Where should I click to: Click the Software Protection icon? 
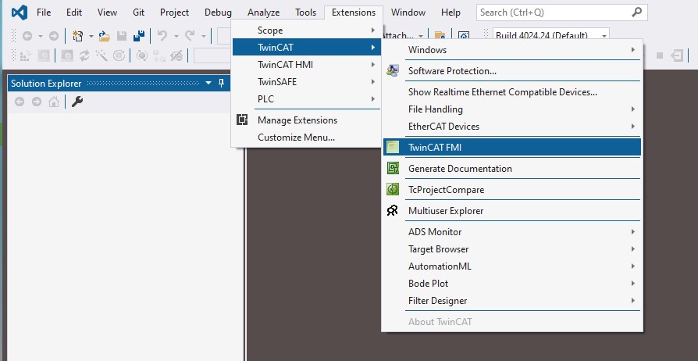click(393, 70)
